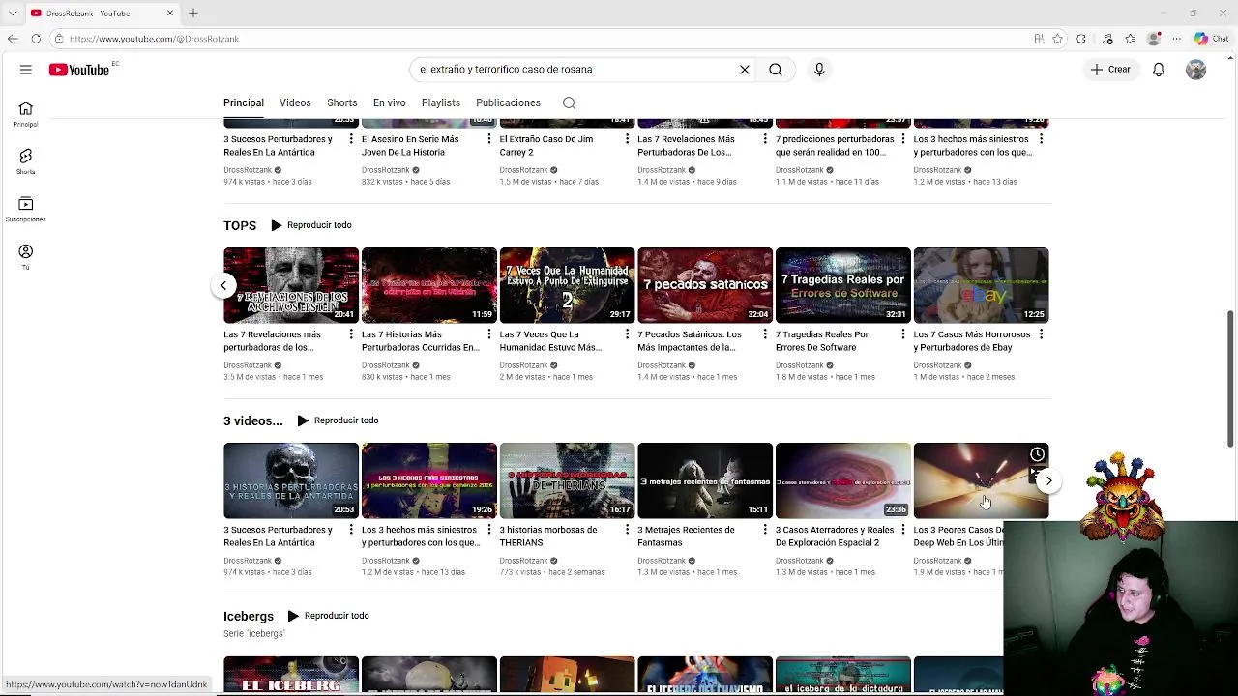This screenshot has width=1238, height=696.
Task: Click the browser address bar
Action: coord(542,39)
